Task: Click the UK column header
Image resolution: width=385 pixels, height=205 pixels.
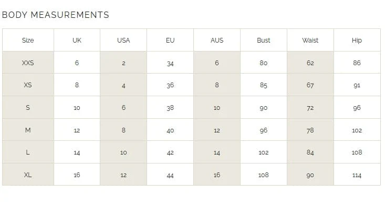Action: [77, 40]
